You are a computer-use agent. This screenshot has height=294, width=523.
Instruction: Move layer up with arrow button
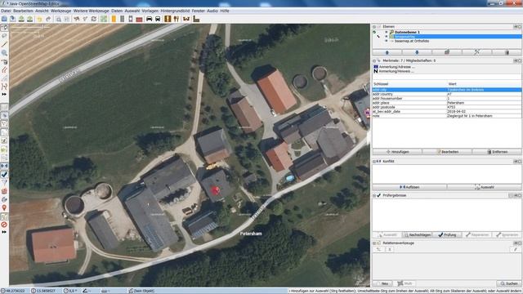pyautogui.click(x=387, y=52)
